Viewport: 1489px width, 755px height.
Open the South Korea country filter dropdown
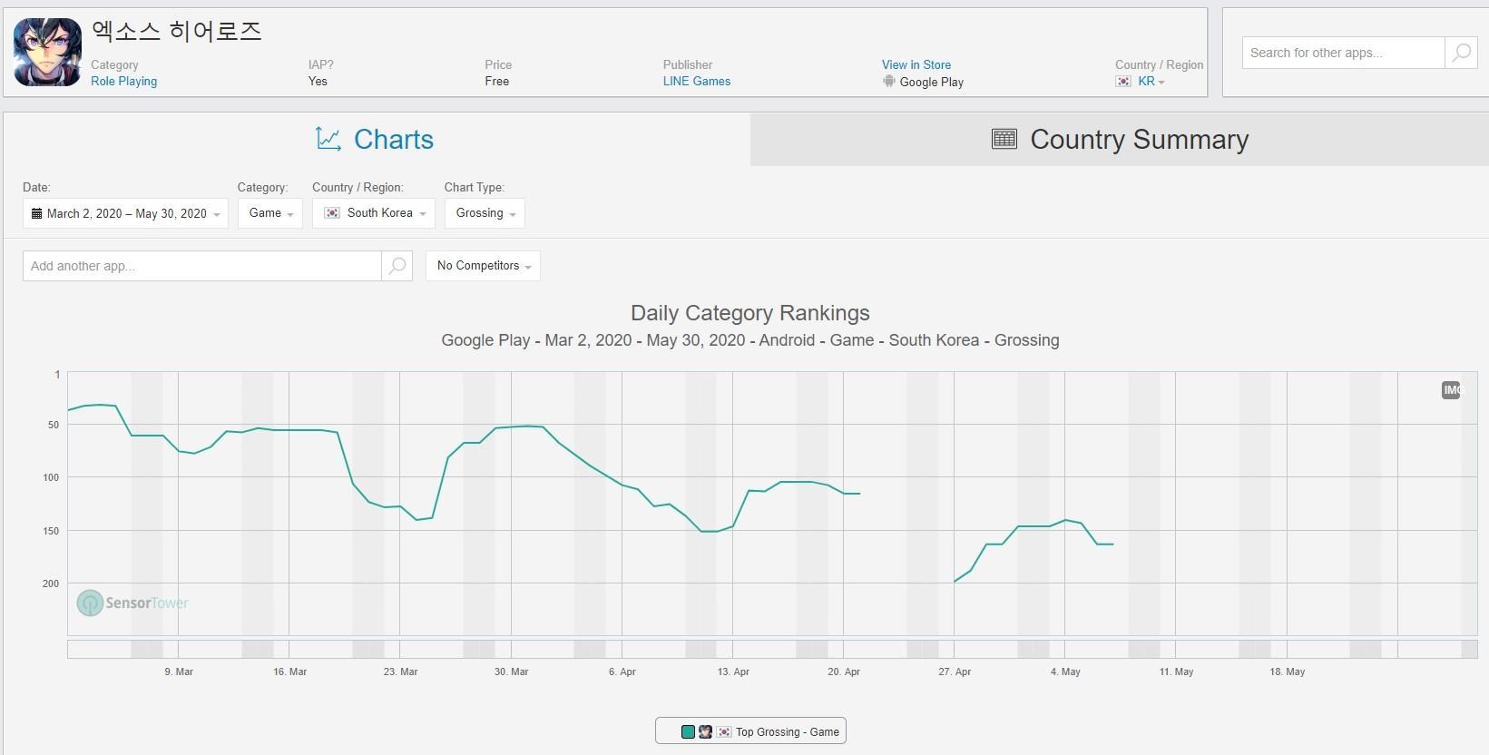click(x=374, y=213)
